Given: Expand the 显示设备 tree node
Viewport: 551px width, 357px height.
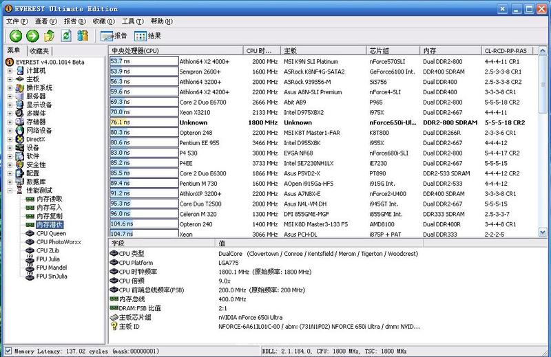Looking at the screenshot, I should click(10, 105).
